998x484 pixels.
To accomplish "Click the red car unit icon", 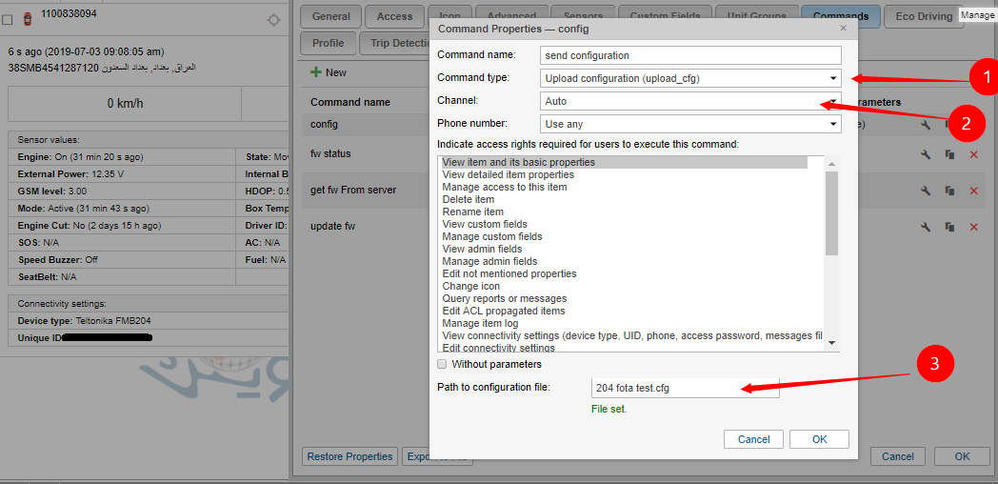I will [26, 18].
